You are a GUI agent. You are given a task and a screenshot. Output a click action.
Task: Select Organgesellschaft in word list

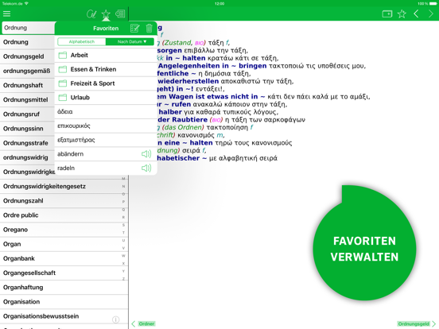(x=64, y=273)
